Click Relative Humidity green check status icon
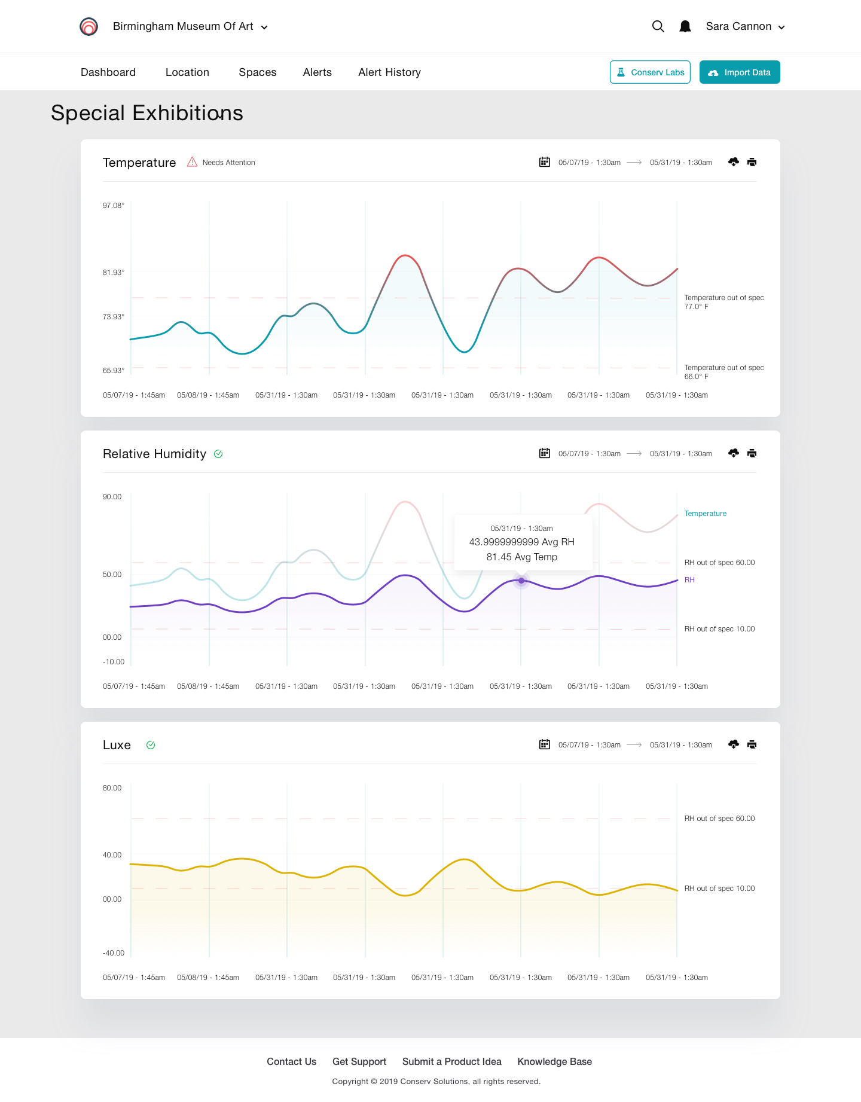The width and height of the screenshot is (861, 1102). click(x=218, y=454)
